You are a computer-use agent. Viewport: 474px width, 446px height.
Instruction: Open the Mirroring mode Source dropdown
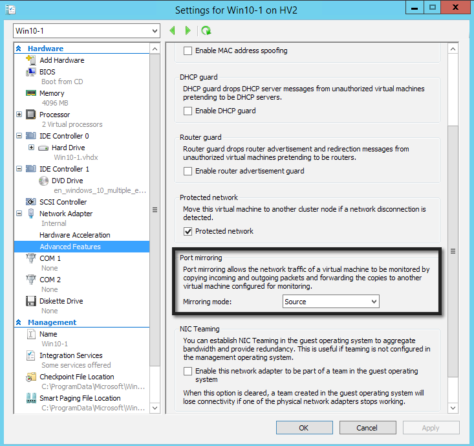[x=330, y=302]
